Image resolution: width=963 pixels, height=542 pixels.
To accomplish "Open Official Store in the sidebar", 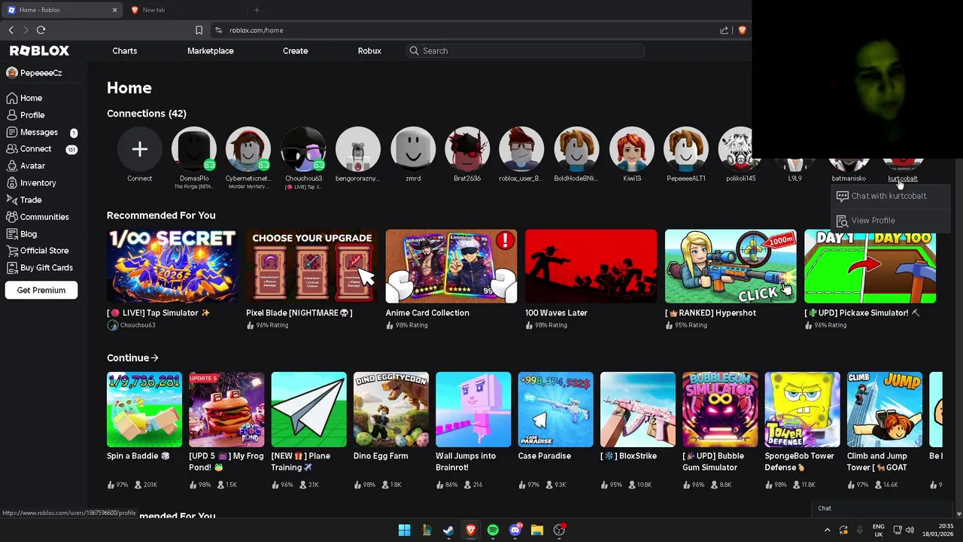I will click(x=37, y=251).
